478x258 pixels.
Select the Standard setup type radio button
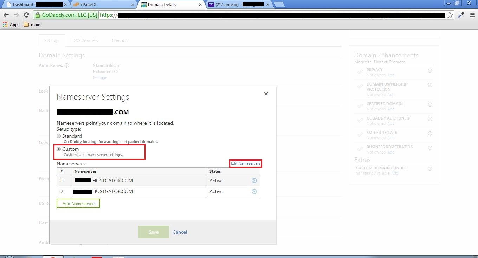[59, 136]
